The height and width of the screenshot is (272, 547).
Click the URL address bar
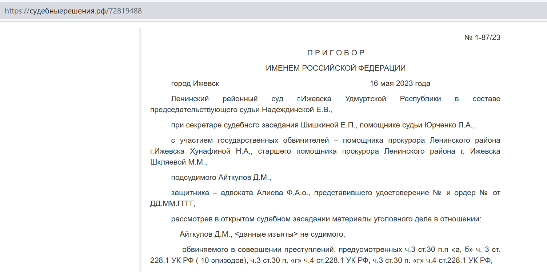(273, 11)
